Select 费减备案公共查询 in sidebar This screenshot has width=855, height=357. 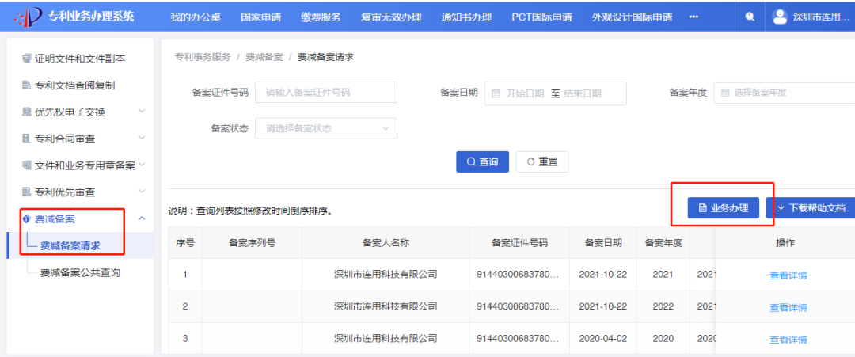(x=80, y=272)
